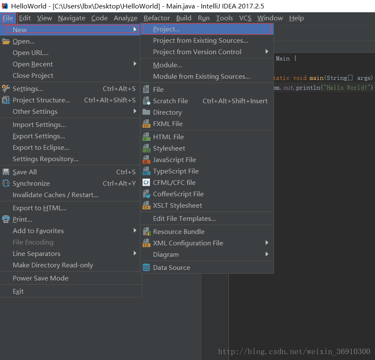375x360 pixels.
Task: Click the Synchronize refresh icon
Action: [6, 183]
